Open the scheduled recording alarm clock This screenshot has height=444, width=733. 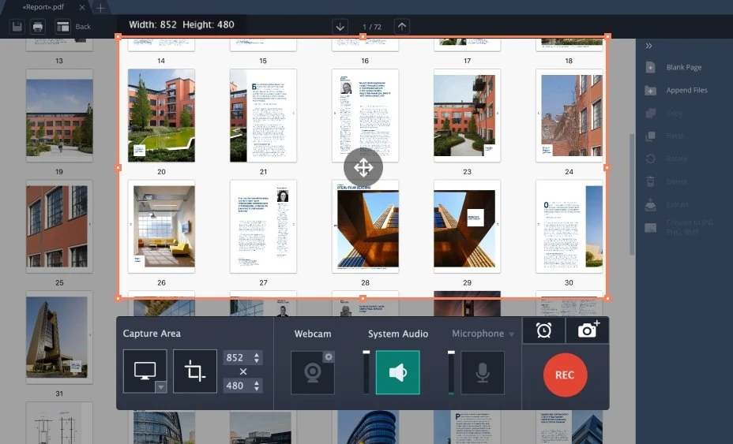pos(543,330)
